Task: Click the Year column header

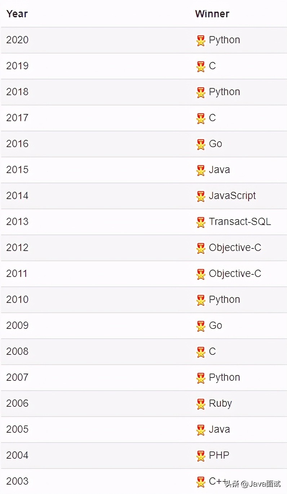Action: pyautogui.click(x=17, y=14)
